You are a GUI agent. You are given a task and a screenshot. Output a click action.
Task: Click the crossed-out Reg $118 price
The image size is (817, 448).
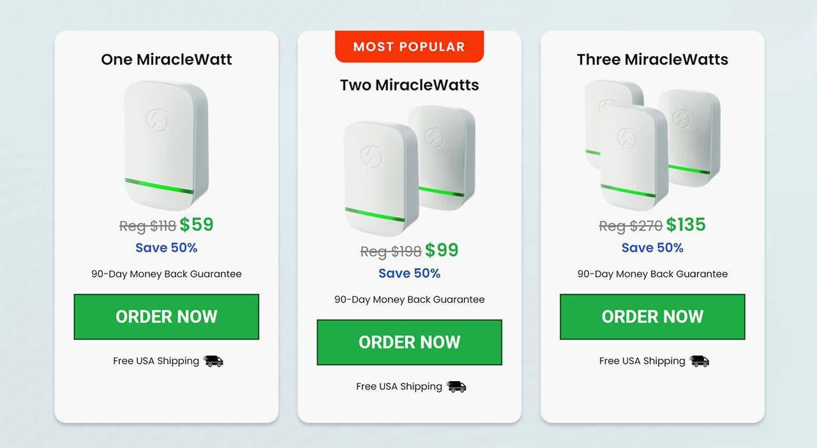coord(147,226)
